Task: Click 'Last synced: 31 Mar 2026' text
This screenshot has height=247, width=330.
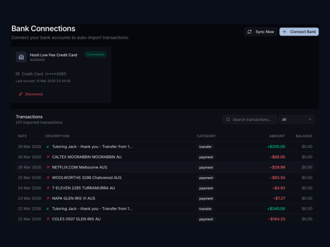Action: click(x=43, y=81)
